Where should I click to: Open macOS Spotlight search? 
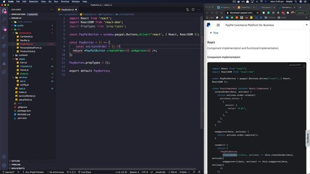pyautogui.click(x=295, y=1)
